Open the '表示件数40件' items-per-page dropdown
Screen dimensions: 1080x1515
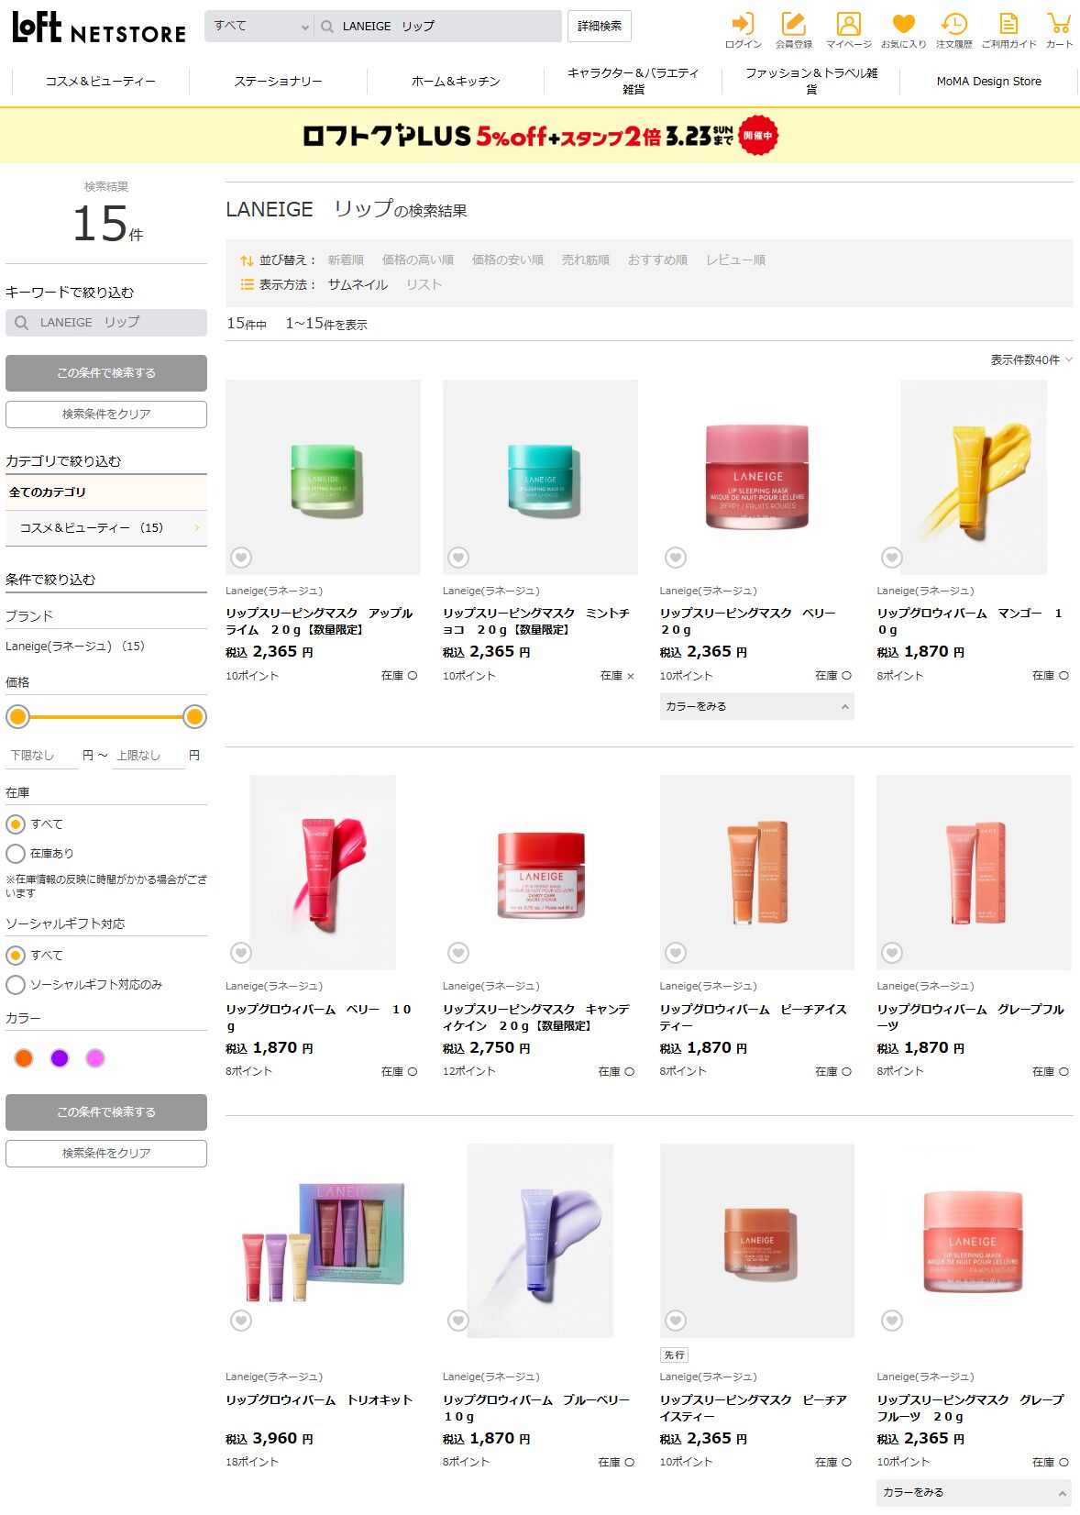click(1031, 359)
